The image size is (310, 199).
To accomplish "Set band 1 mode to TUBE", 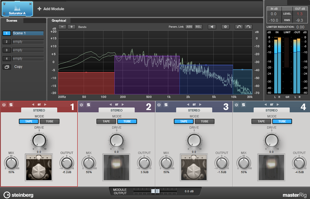I will (x=49, y=121).
